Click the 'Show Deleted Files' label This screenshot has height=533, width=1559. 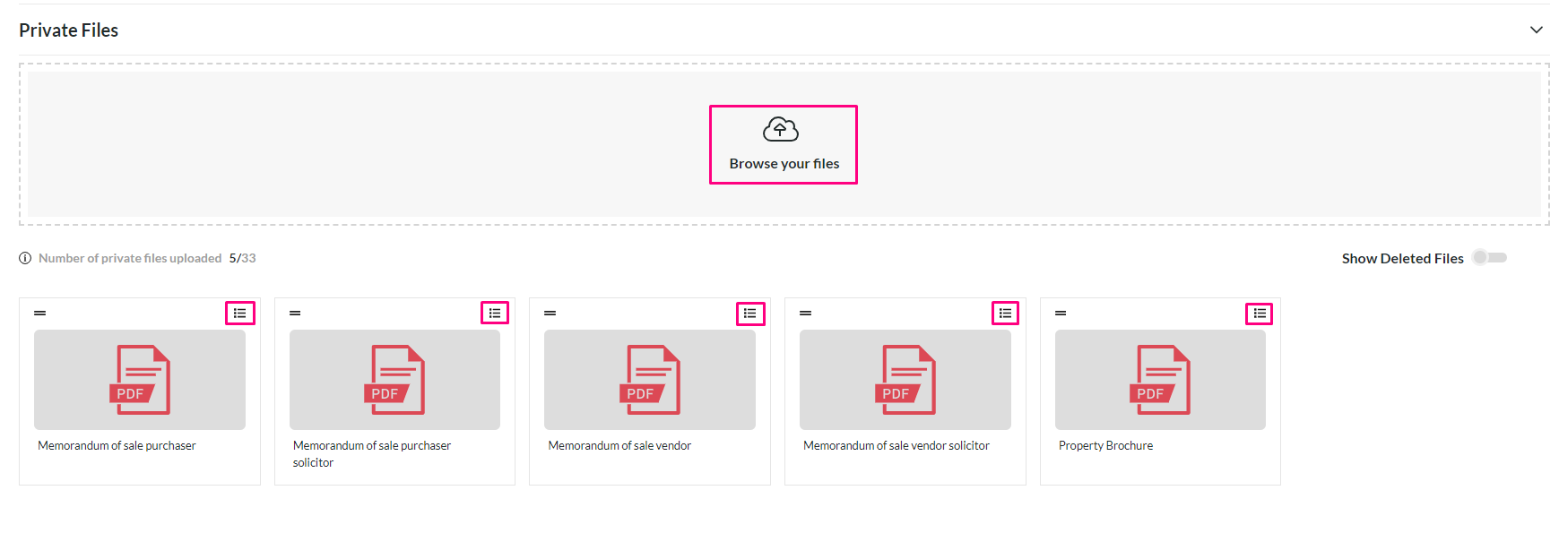(x=1402, y=258)
